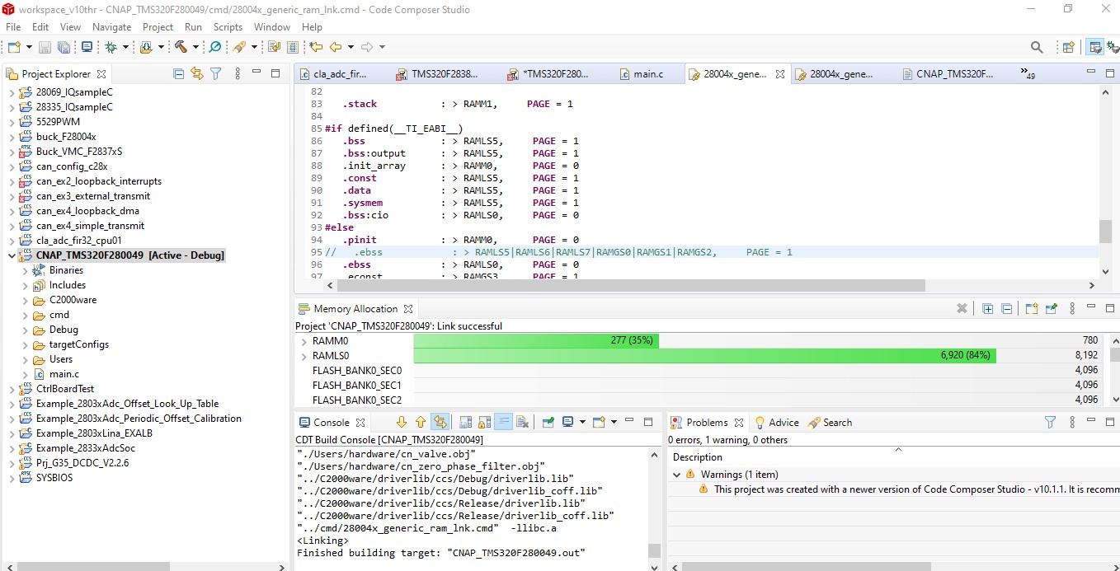
Task: Toggle Link with Editor in Project Explorer
Action: point(196,74)
